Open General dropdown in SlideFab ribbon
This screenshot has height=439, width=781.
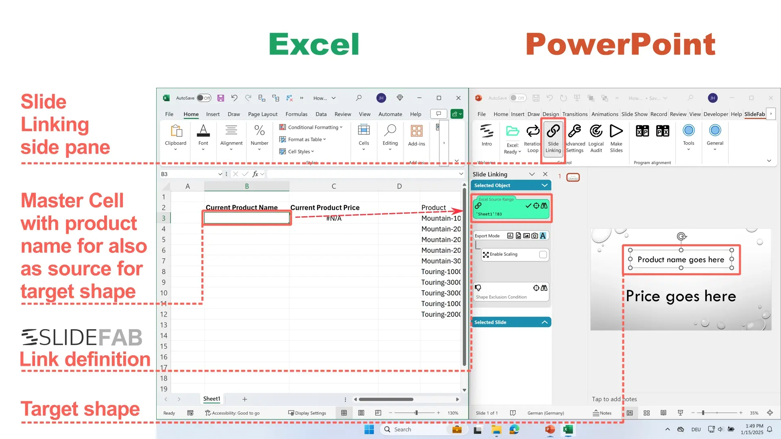click(x=715, y=137)
